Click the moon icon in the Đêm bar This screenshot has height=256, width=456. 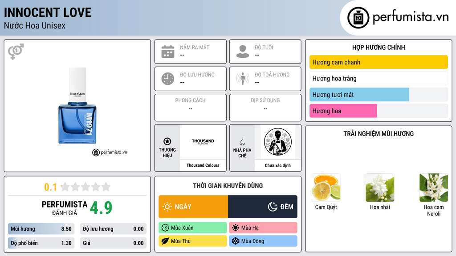pyautogui.click(x=273, y=207)
